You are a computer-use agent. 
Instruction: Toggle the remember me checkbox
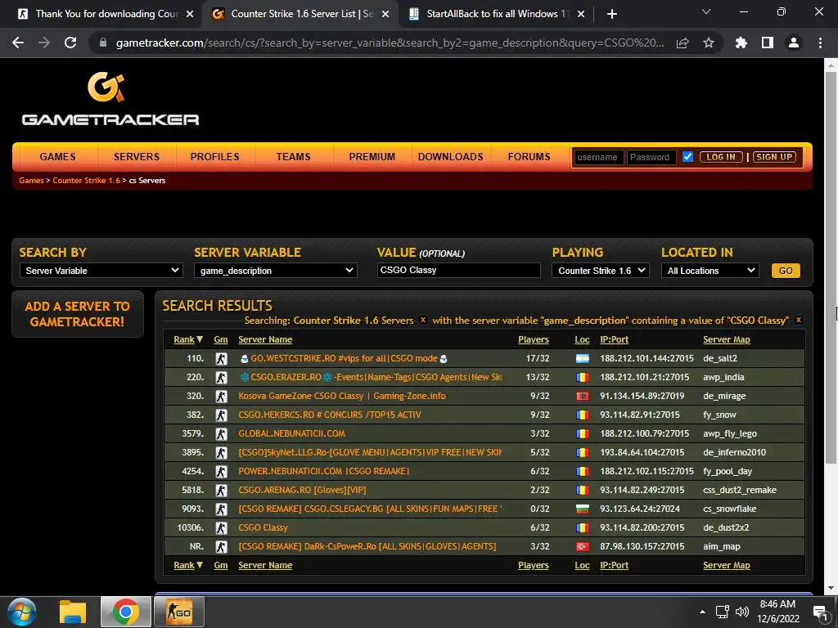point(687,157)
